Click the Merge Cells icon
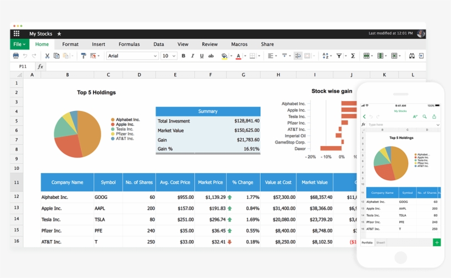The width and height of the screenshot is (451, 278). coord(307,55)
